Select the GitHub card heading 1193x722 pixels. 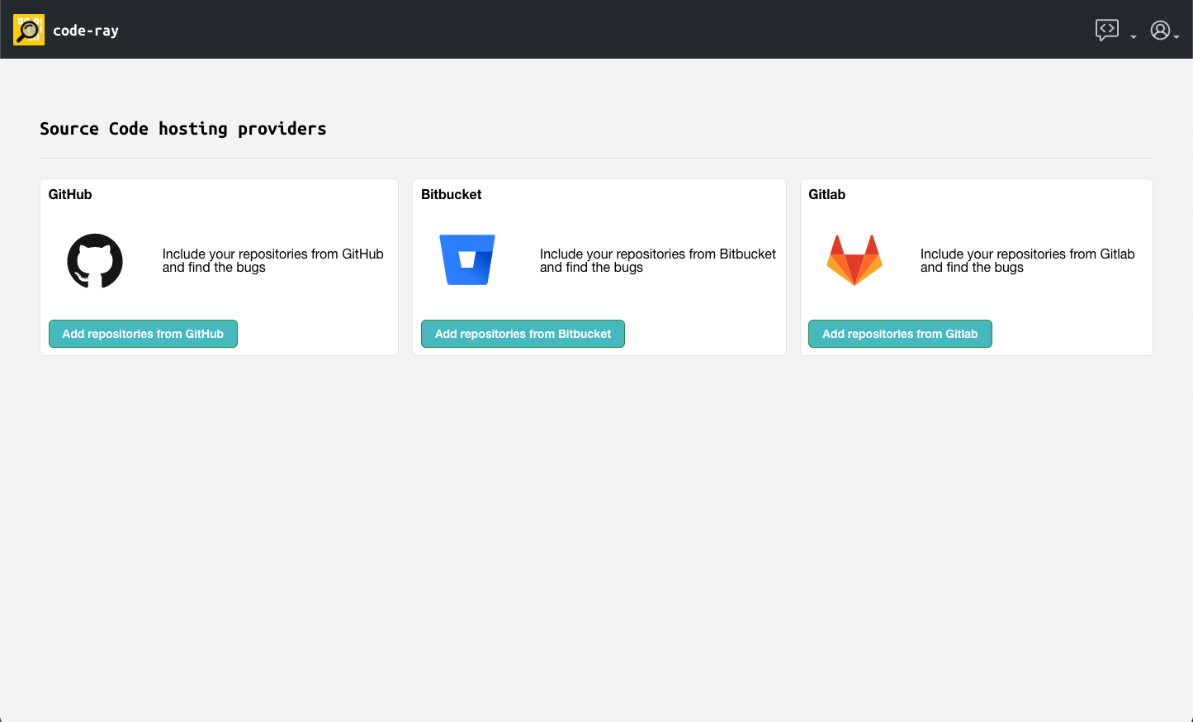point(70,194)
